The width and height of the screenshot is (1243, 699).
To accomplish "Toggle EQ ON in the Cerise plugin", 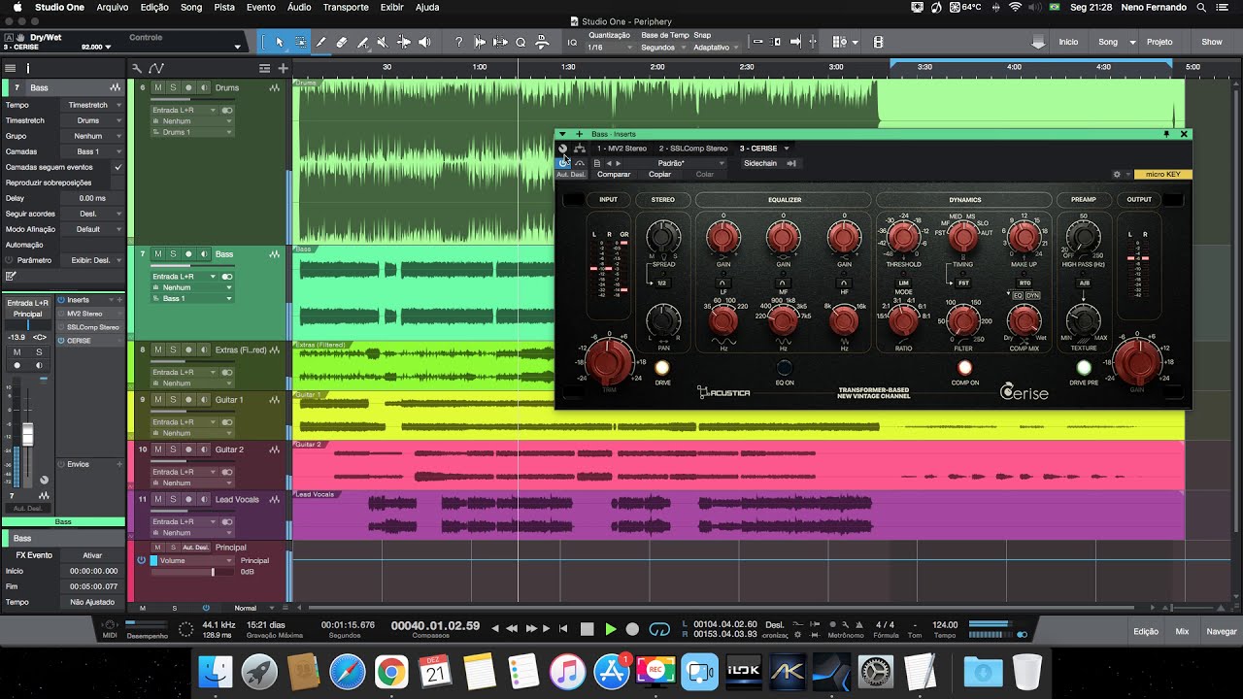I will [x=785, y=368].
